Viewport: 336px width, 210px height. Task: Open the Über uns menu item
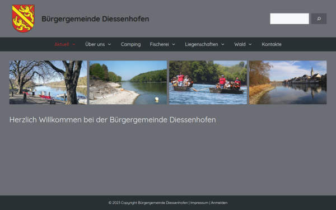coord(95,44)
